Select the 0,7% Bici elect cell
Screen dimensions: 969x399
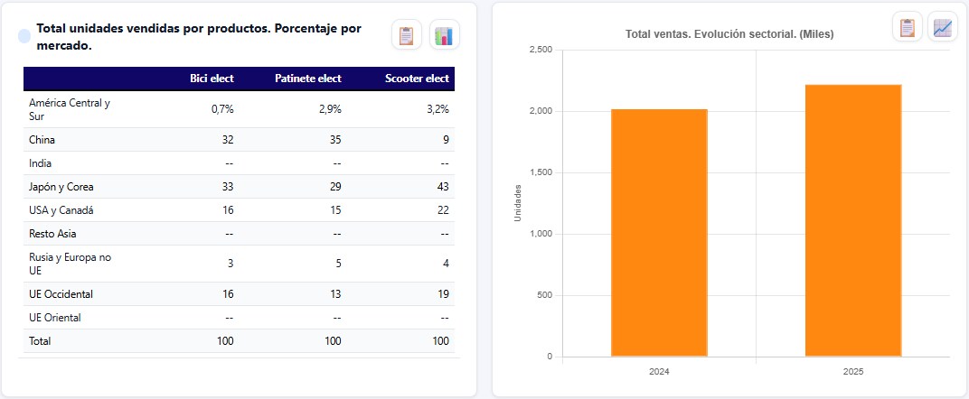coord(222,109)
